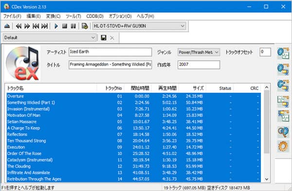Select the Invasion (Instrumental) track
The height and width of the screenshot is (191, 292).
134,109
